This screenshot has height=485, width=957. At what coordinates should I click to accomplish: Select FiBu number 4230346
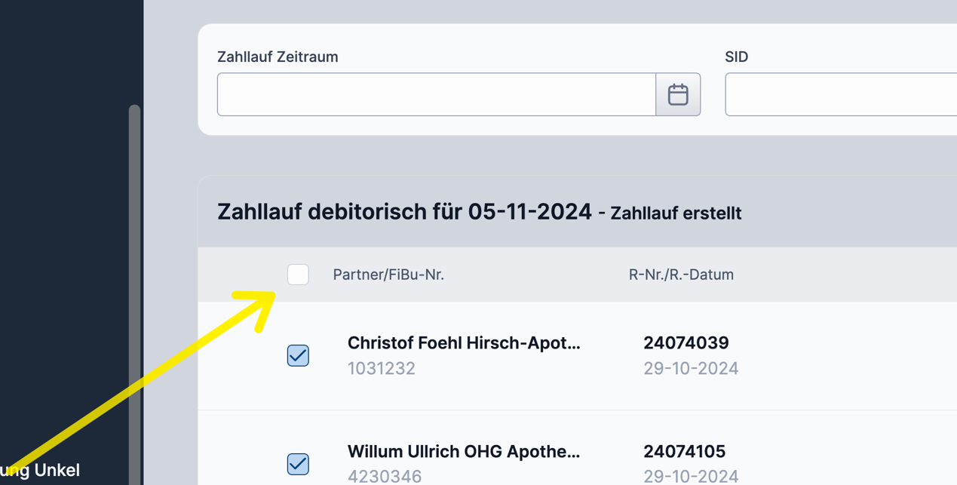click(382, 476)
